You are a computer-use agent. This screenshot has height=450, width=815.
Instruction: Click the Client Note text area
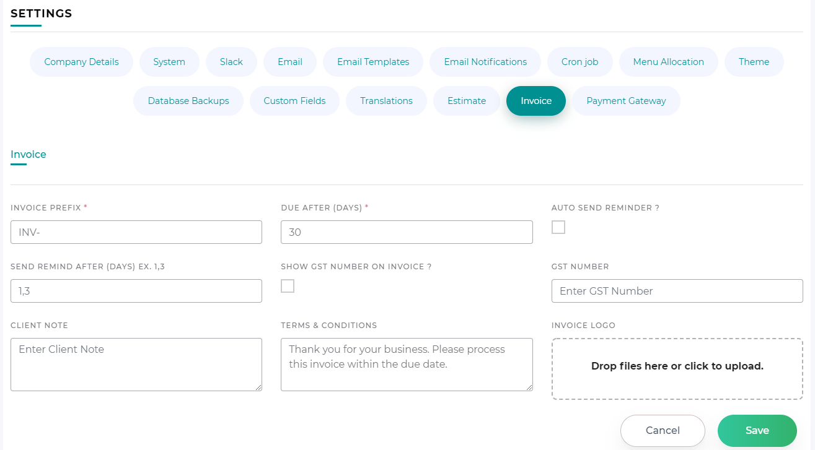[x=136, y=365]
